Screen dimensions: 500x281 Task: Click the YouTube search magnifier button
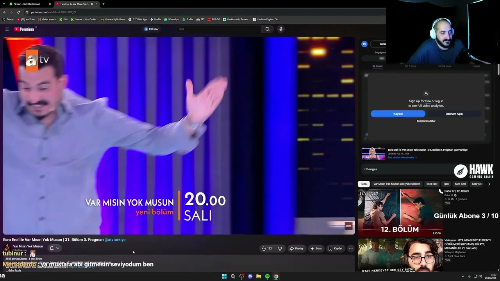tap(268, 29)
